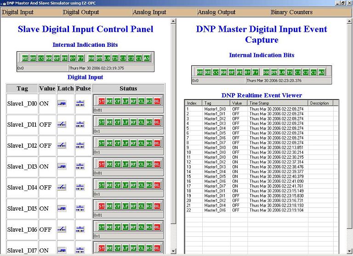
Task: Toggle latch switch for Slave1_DI4
Action: (62, 187)
